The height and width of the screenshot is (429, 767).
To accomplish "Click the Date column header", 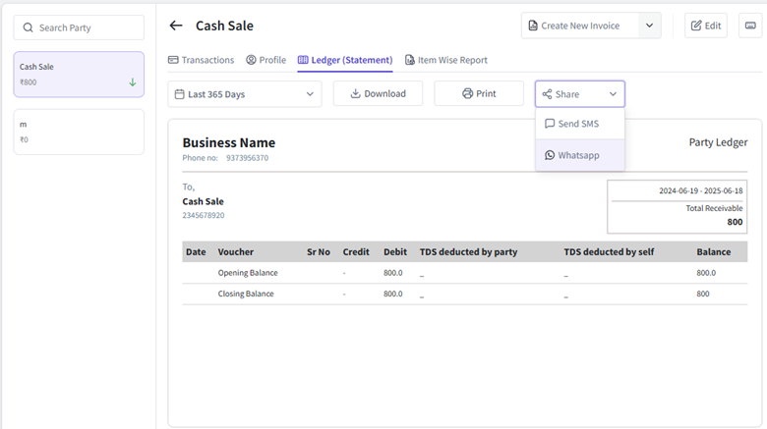I will click(x=196, y=252).
